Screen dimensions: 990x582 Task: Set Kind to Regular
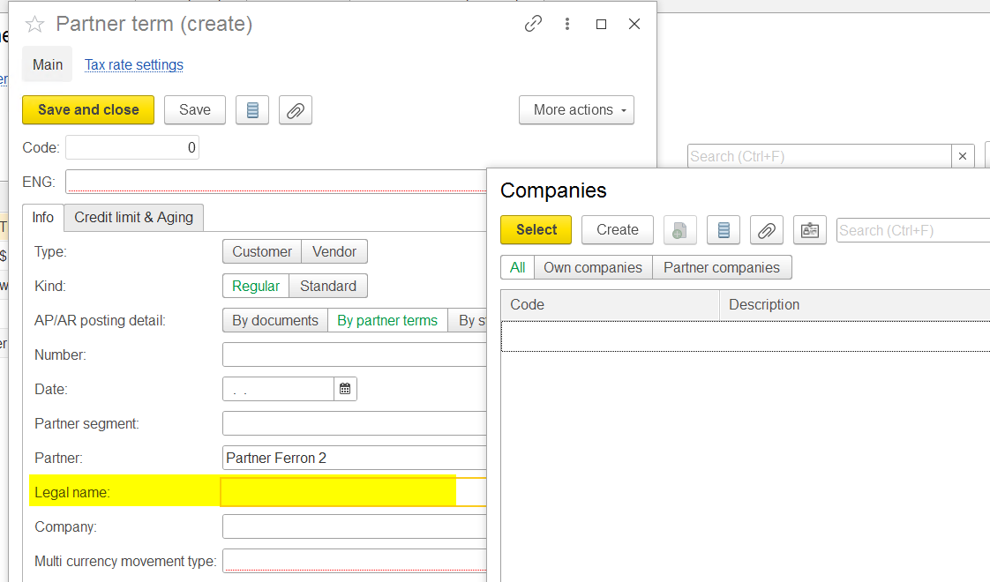(256, 286)
